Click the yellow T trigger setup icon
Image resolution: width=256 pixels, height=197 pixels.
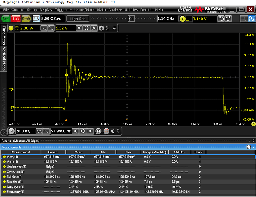pyautogui.click(x=182, y=19)
